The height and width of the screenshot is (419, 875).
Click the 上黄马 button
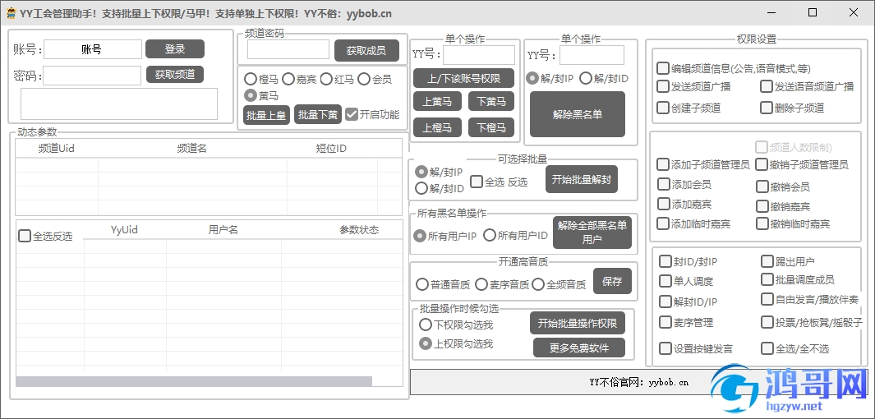click(436, 102)
